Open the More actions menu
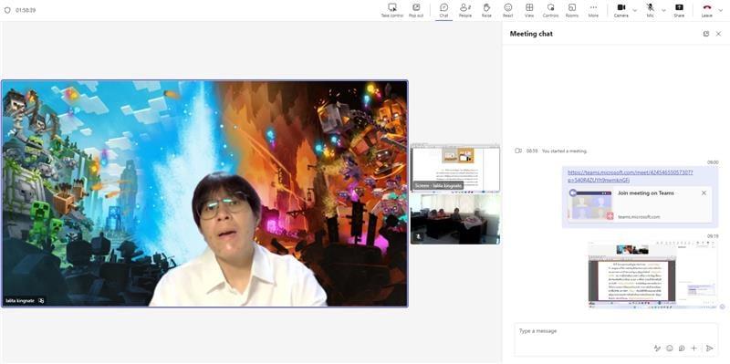Screen dimensions: 730x364 (x=593, y=10)
